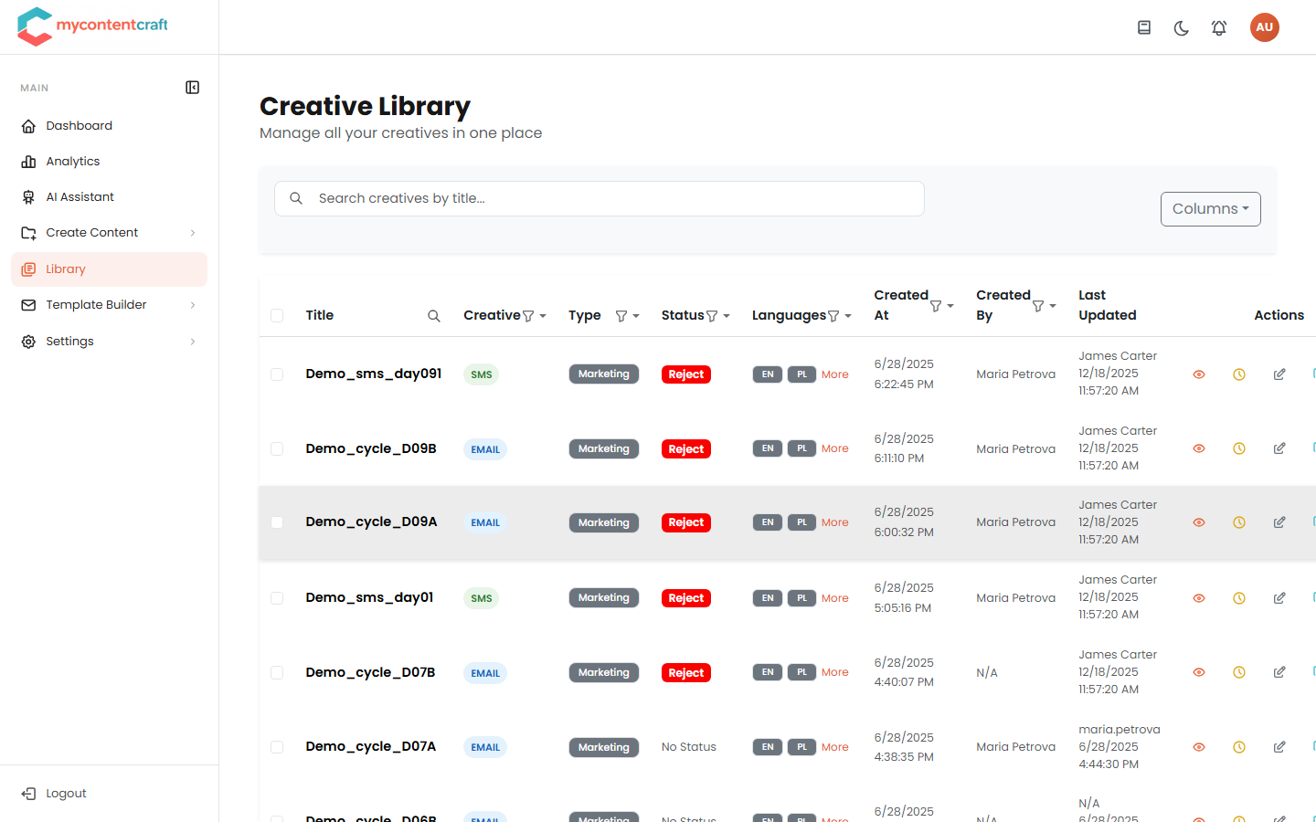
Task: Show more languages for Demo_cycle_D07A
Action: pyautogui.click(x=835, y=747)
